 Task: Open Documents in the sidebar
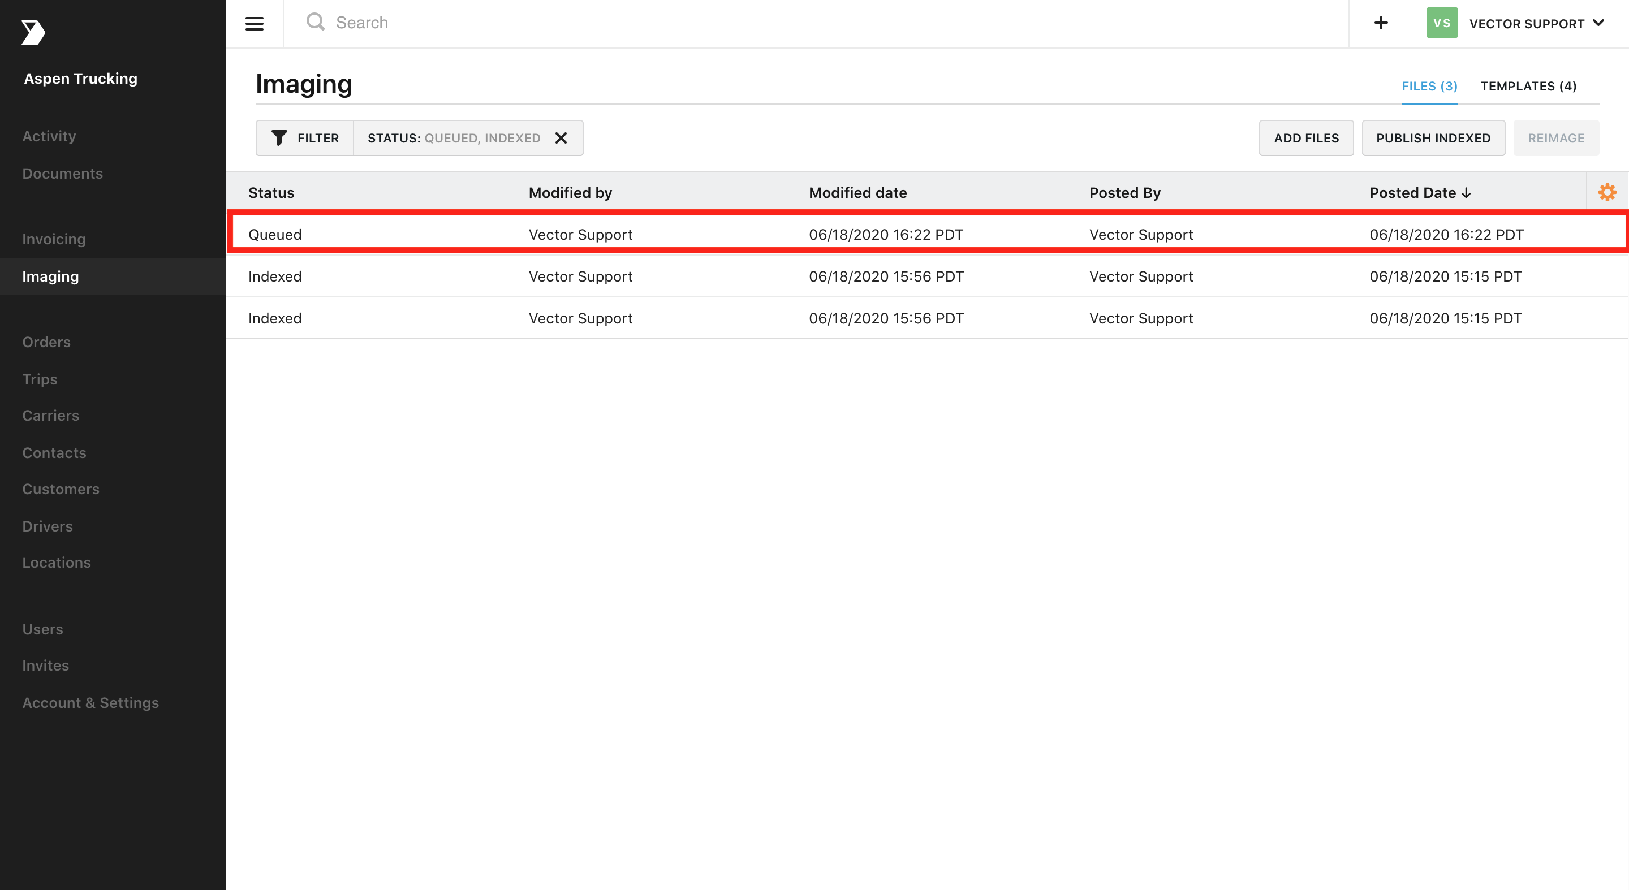pyautogui.click(x=63, y=173)
